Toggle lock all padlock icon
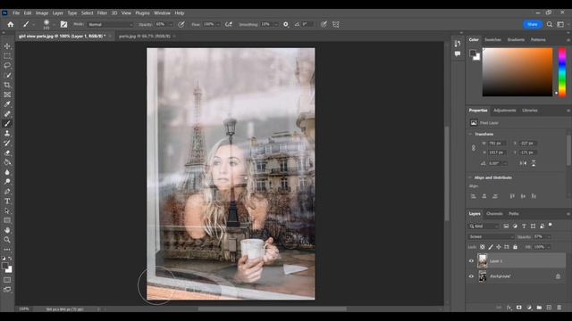This screenshot has height=321, width=572. pos(515,247)
